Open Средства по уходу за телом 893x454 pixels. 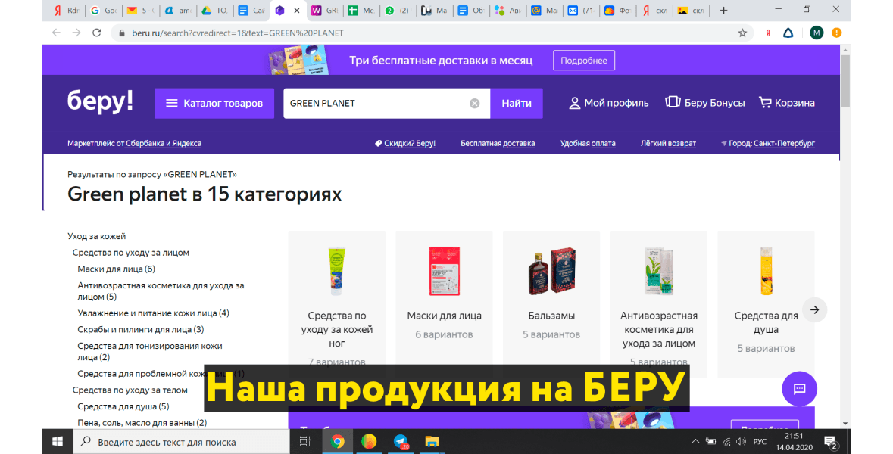[130, 390]
